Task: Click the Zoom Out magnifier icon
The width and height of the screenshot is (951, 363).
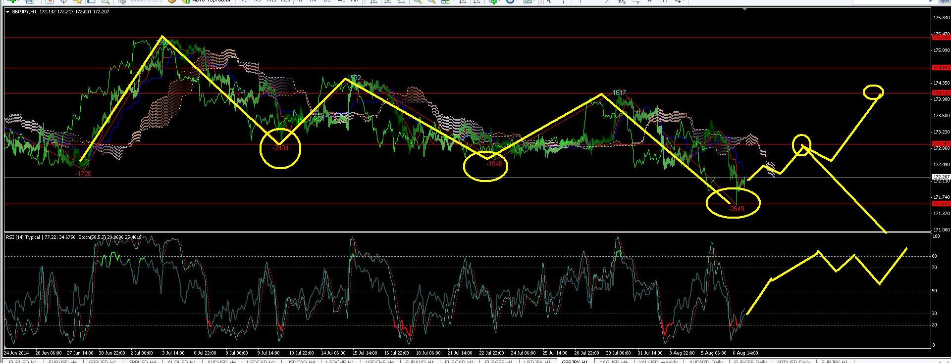Action: tap(431, 1)
